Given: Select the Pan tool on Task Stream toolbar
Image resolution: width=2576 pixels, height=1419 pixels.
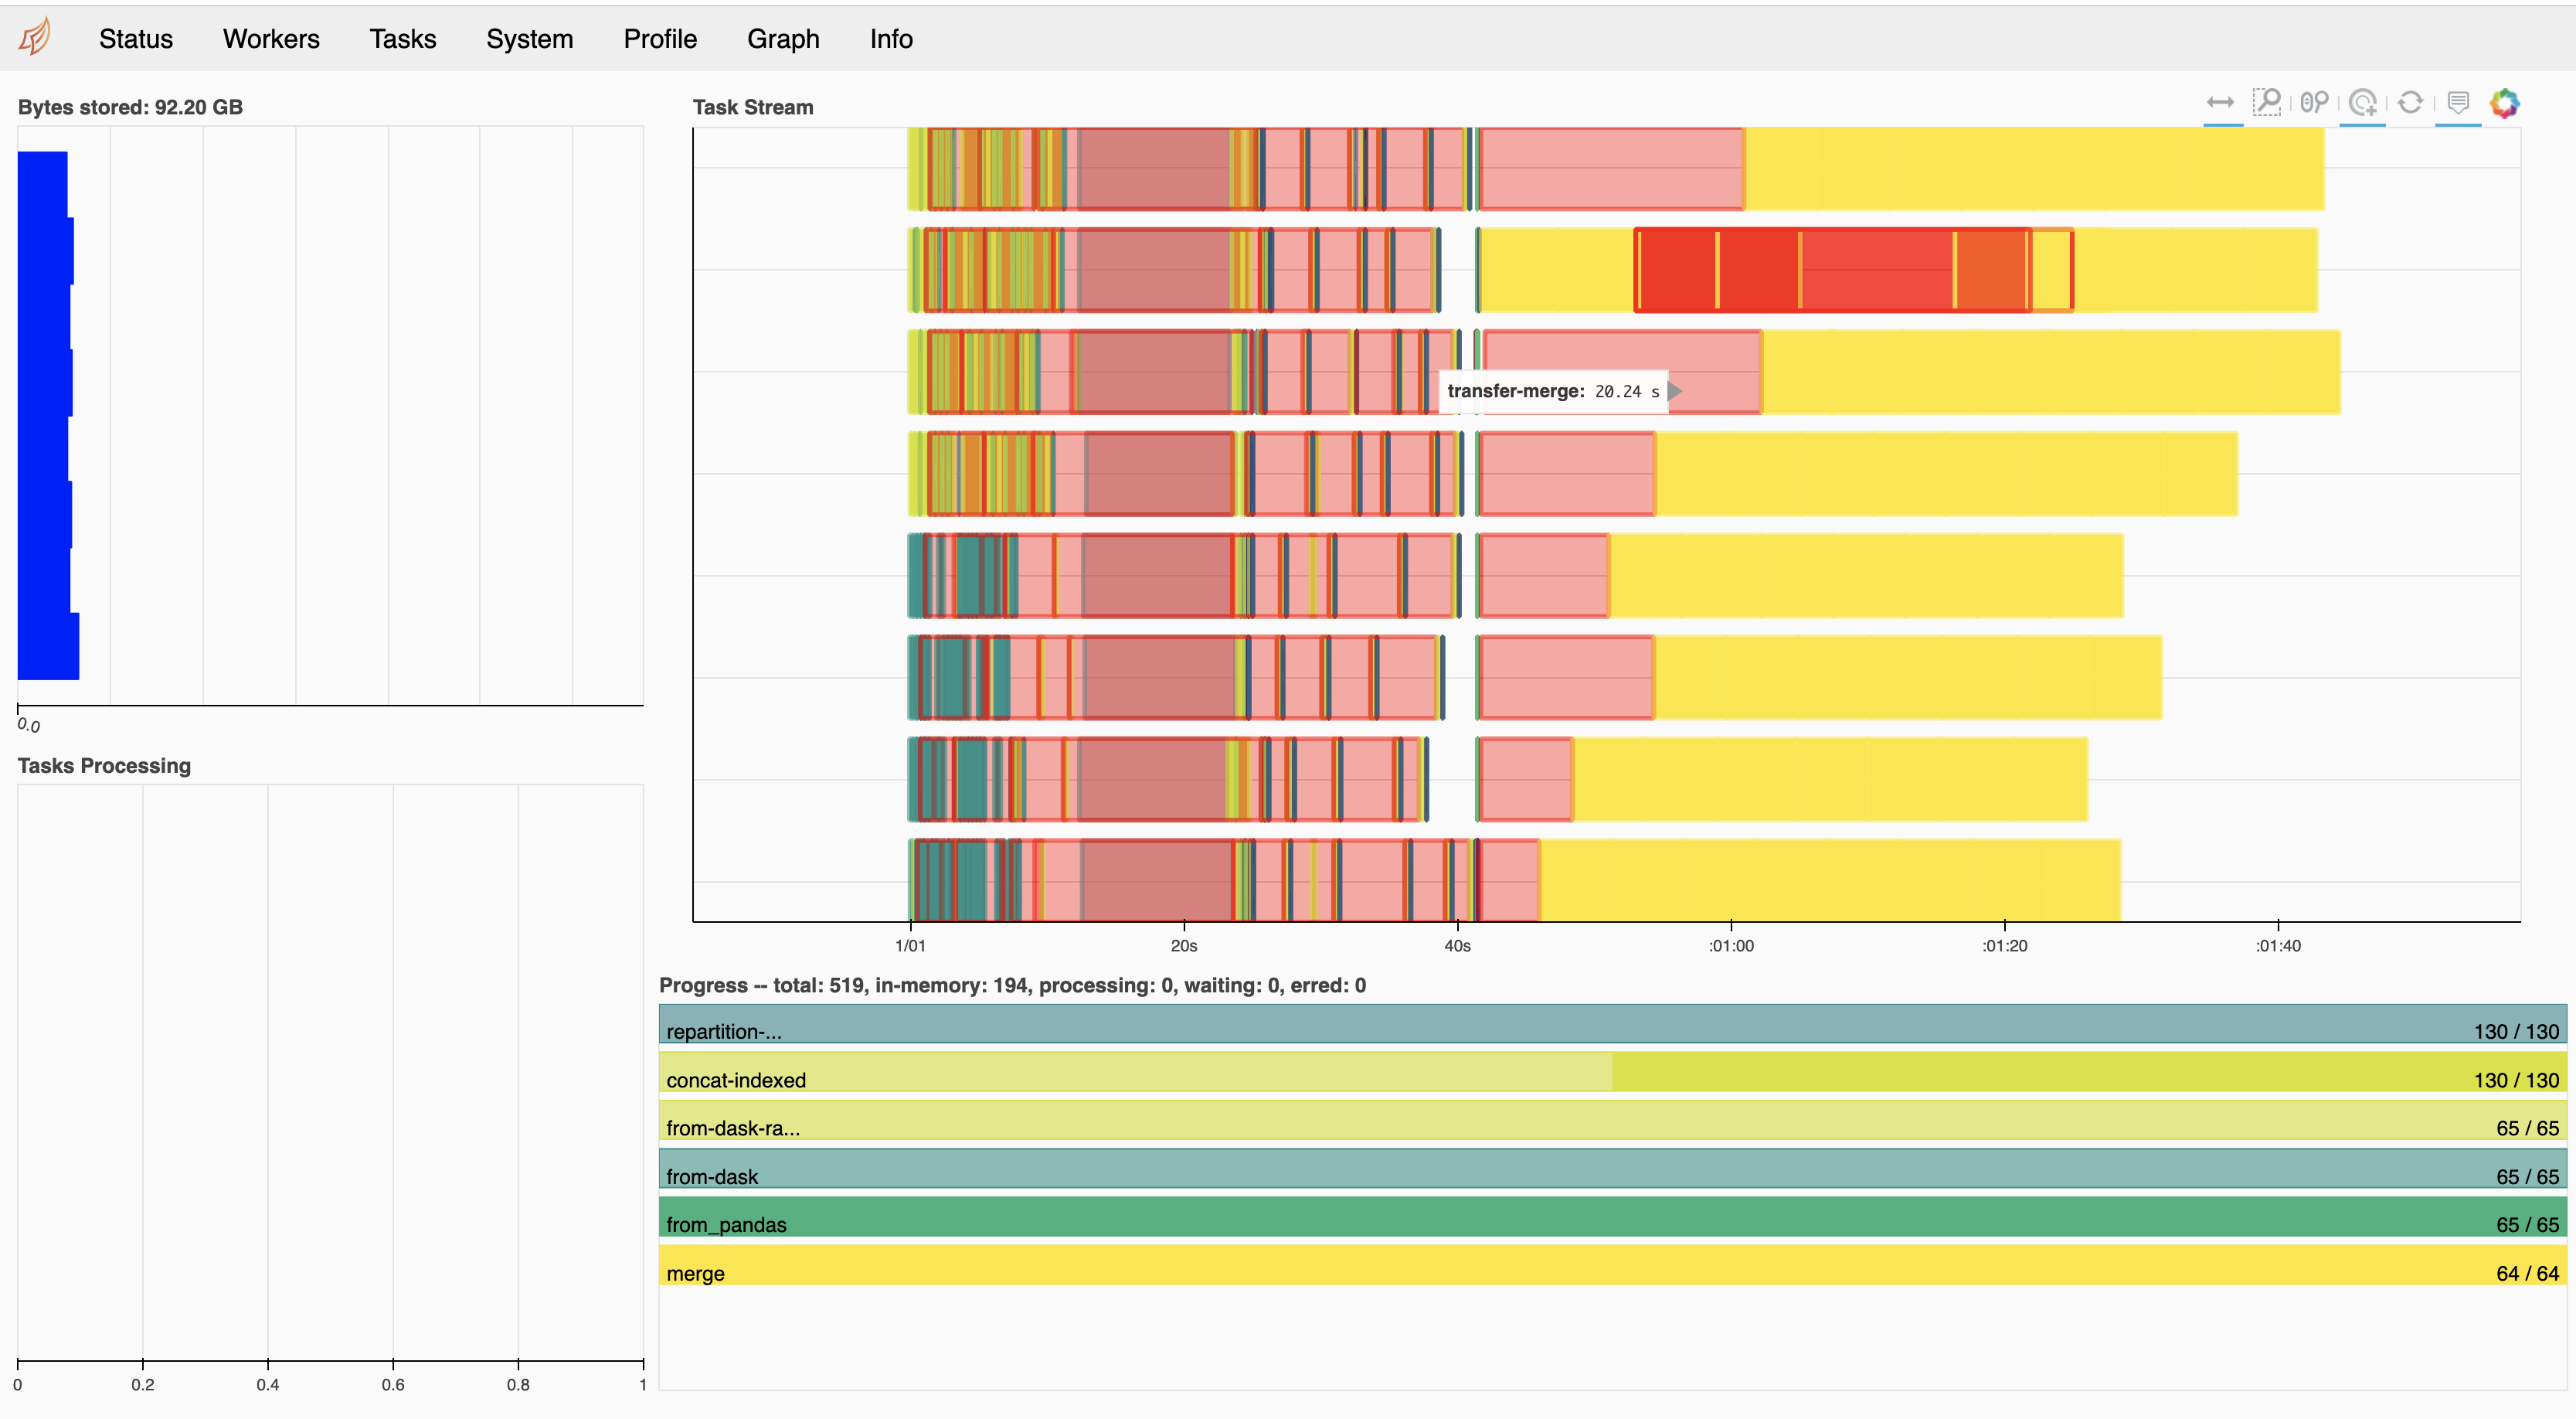Looking at the screenshot, I should coord(2220,102).
